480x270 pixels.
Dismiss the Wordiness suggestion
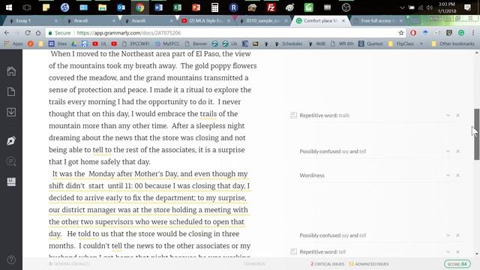tap(457, 175)
